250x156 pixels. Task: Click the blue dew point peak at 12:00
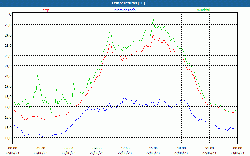125,98
